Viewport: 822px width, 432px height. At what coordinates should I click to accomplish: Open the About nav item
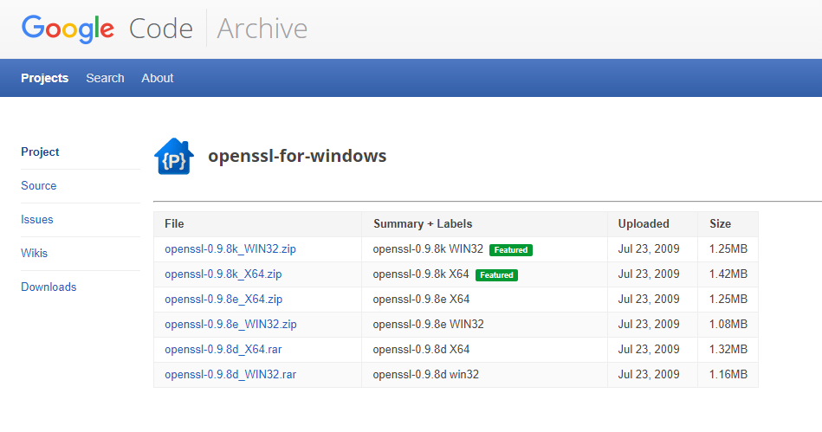pos(158,78)
